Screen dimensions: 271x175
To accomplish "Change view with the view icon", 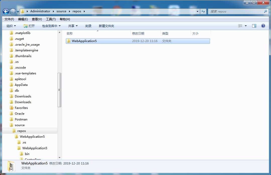I will [x=240, y=26].
